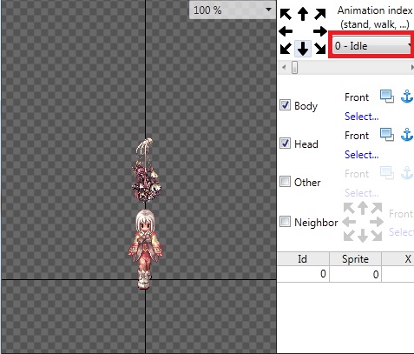This screenshot has width=414, height=354.
Task: Click the Head reference front/back layer icon
Action: coord(387,135)
